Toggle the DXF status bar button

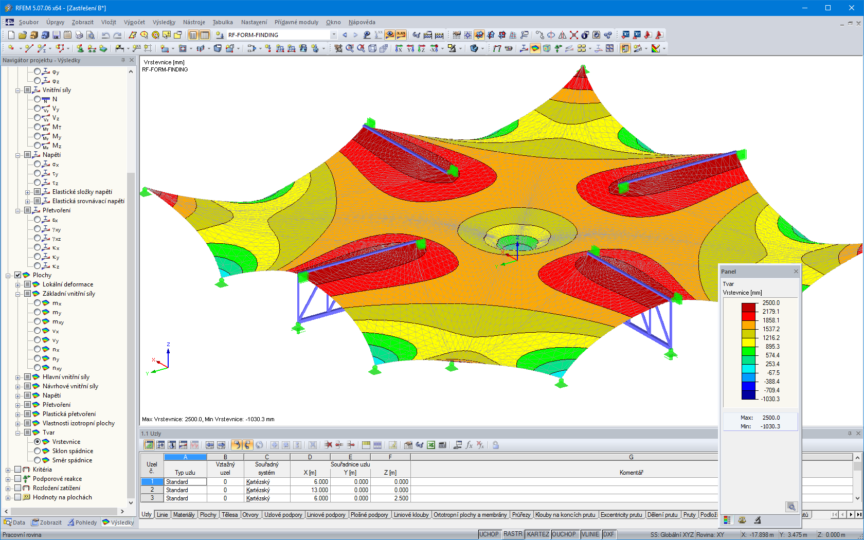tap(608, 534)
